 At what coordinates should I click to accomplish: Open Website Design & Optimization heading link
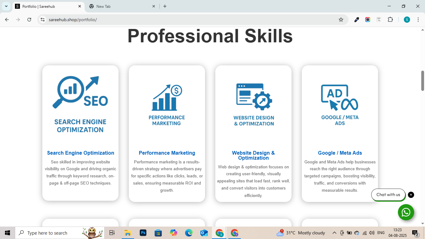[253, 155]
